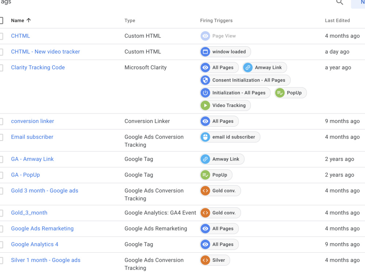
Task: Click the Video Tracking play icon
Action: pos(205,106)
